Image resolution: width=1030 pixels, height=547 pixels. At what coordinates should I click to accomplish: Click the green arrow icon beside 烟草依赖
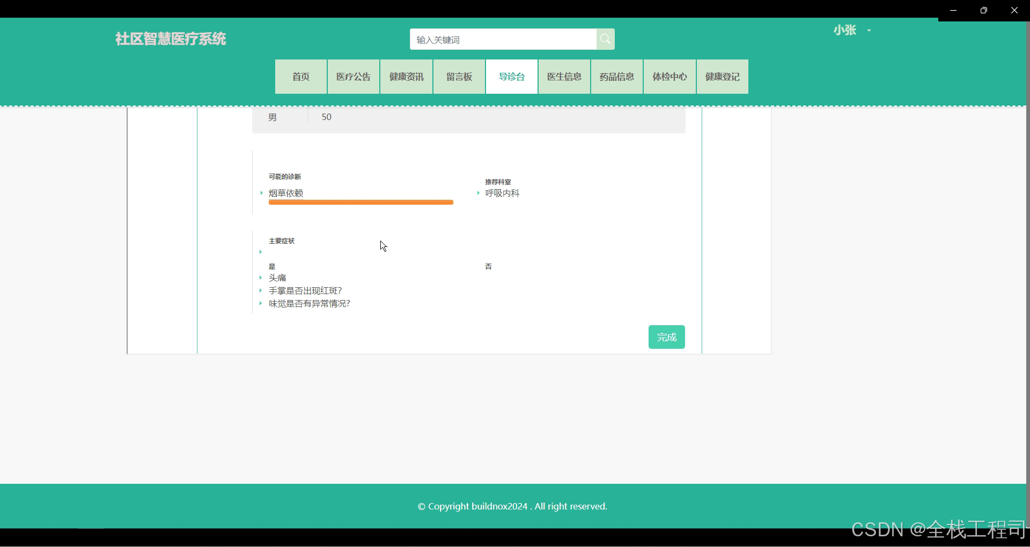261,193
